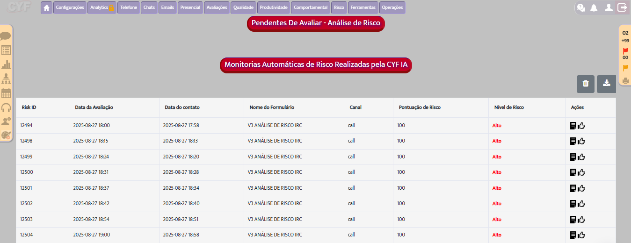The width and height of the screenshot is (631, 243).
Task: Open the Configurações menu
Action: (70, 8)
